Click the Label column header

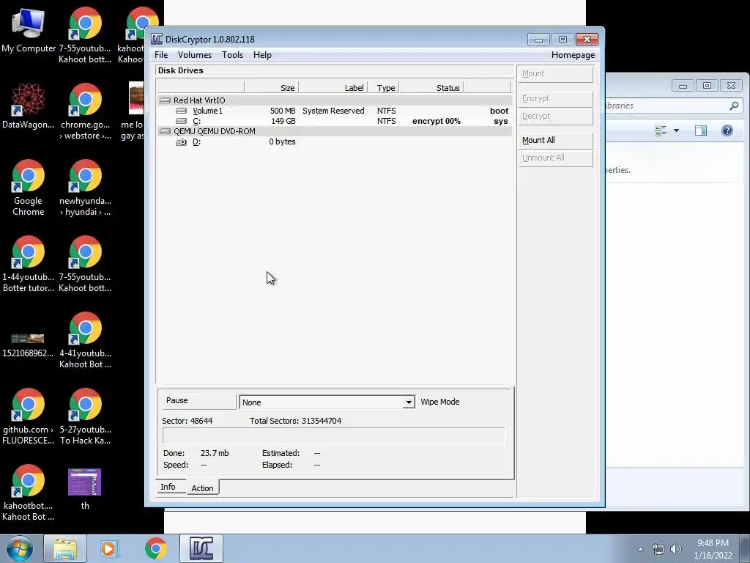(x=333, y=88)
